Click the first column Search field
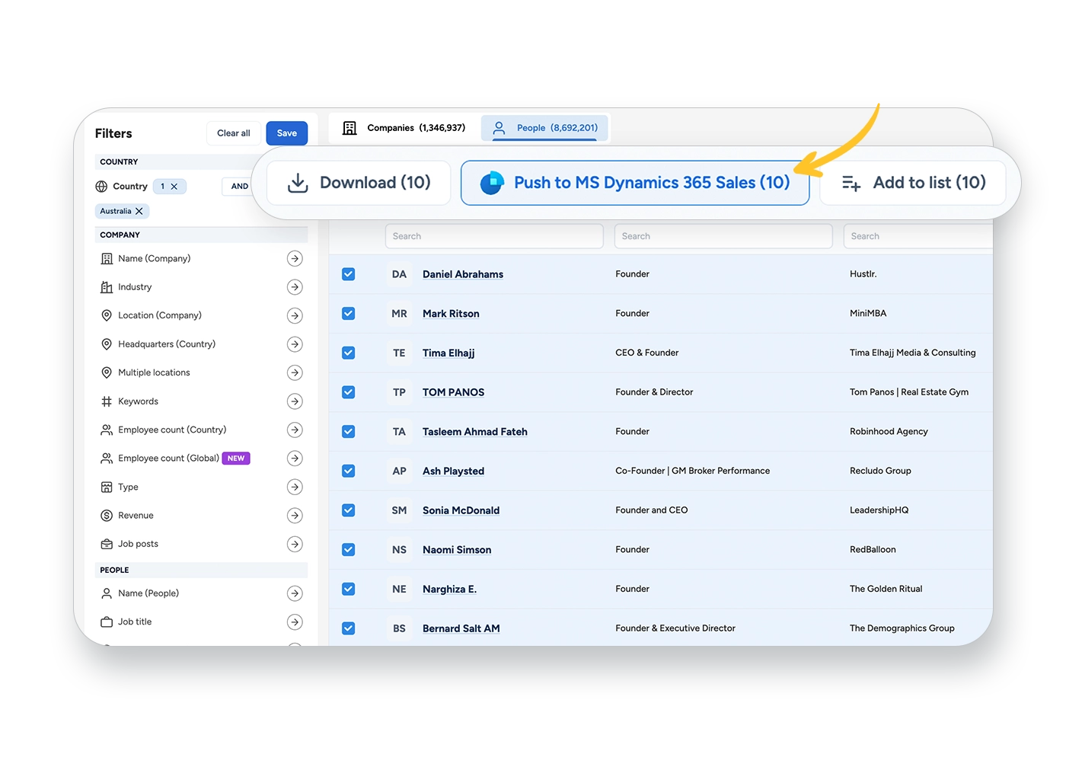Viewport: 1066px width, 767px height. coord(494,236)
